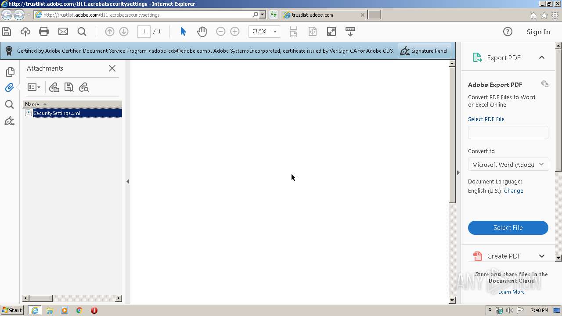Switch to trustlist.adobe.com browser tab
The width and height of the screenshot is (562, 316).
coord(323,14)
